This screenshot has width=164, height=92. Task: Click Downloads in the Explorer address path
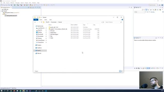(54, 22)
